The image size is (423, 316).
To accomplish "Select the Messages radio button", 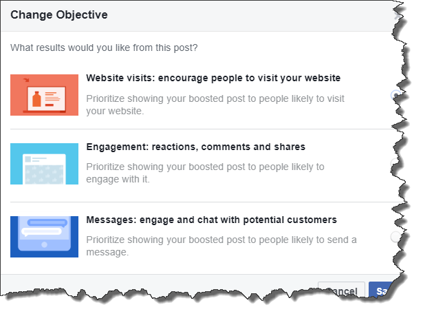I will click(x=395, y=237).
